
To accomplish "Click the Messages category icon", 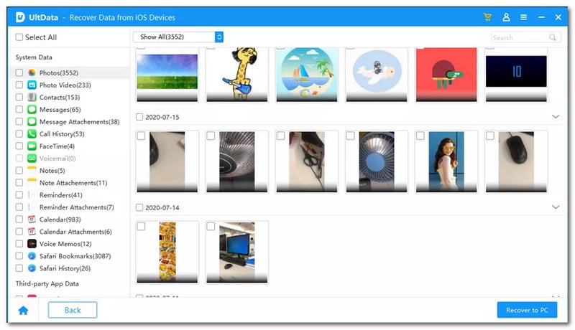I will pos(32,109).
